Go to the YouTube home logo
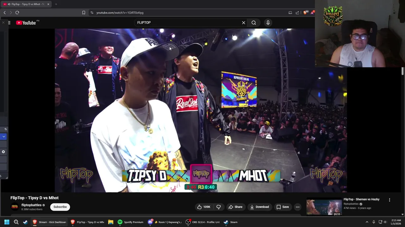 pyautogui.click(x=26, y=23)
